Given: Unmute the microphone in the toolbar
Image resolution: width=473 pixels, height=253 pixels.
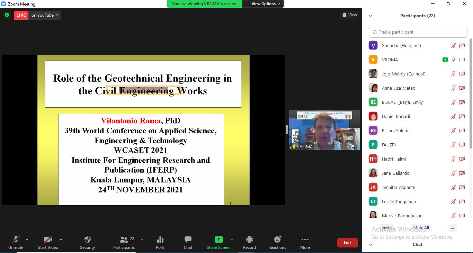Looking at the screenshot, I should pos(16,242).
